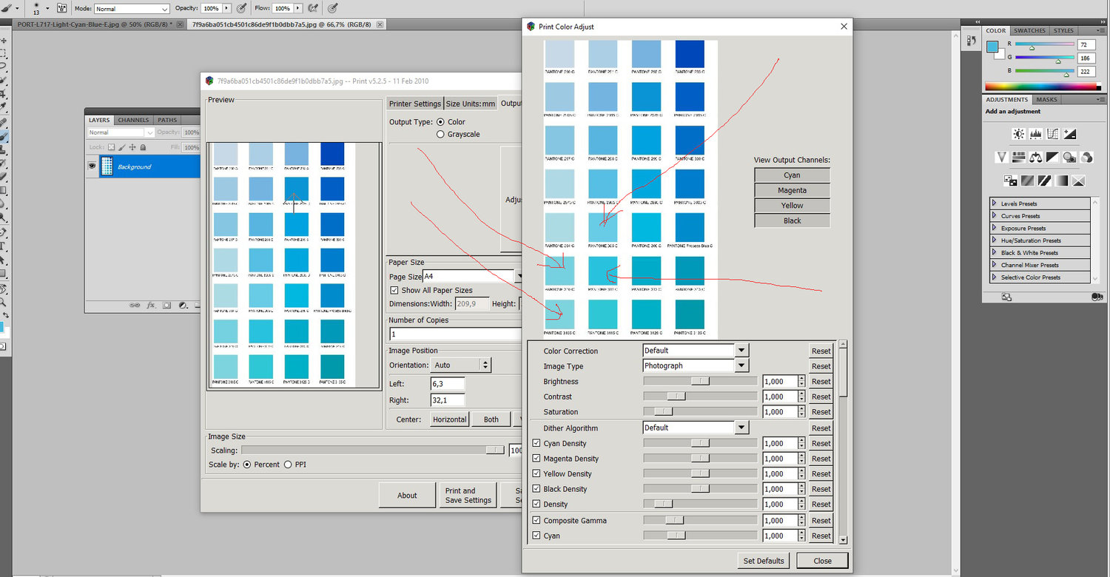Add a Channel Mixer adjustment
The image size is (1110, 577).
[x=1086, y=157]
